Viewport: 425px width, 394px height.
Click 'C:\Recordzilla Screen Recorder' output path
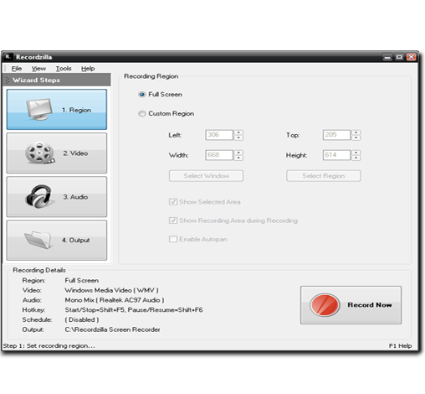click(112, 329)
